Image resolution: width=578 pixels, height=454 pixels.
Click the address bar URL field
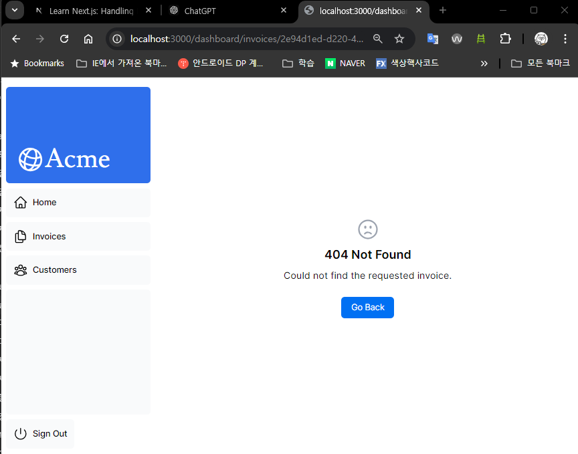[247, 39]
